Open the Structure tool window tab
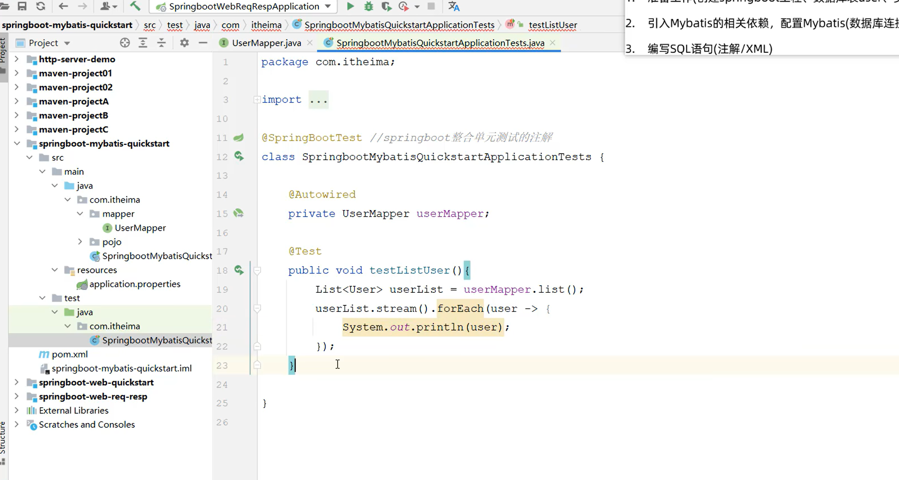Screen dimensions: 899x480 tap(4, 441)
